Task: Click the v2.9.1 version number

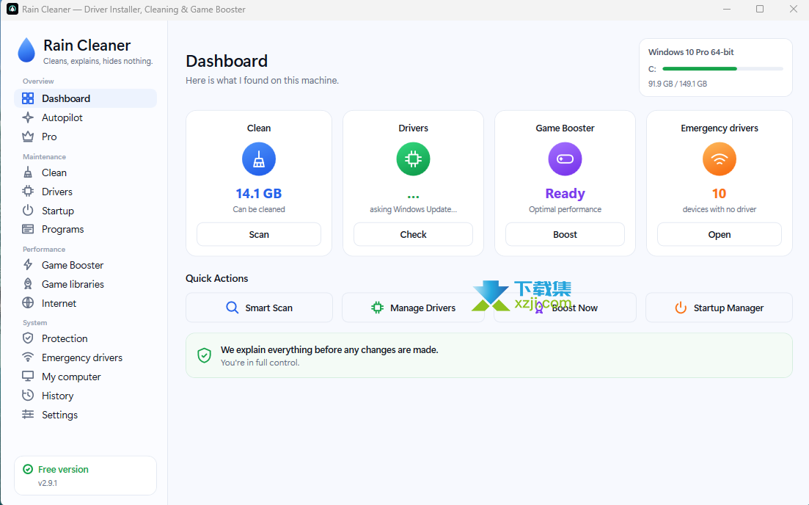Action: [48, 483]
